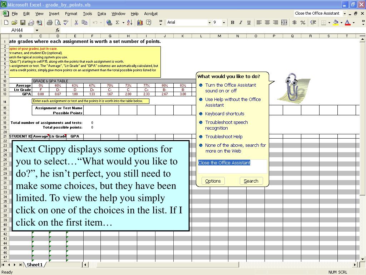Click the E-mail envelope toolbar icon
Viewport: 366px width, 275px height.
pyautogui.click(x=31, y=23)
